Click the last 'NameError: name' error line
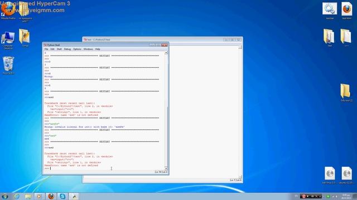Screen dimensions: 357x200 pos(71,166)
